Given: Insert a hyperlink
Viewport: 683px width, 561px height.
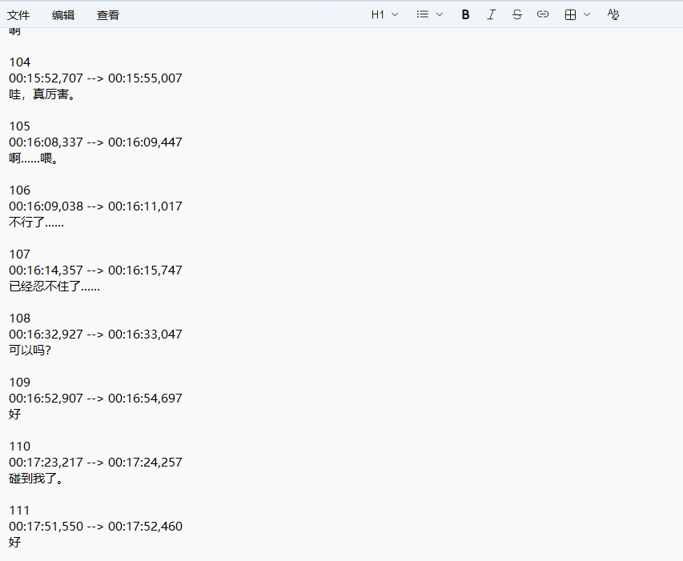Looking at the screenshot, I should pyautogui.click(x=543, y=14).
